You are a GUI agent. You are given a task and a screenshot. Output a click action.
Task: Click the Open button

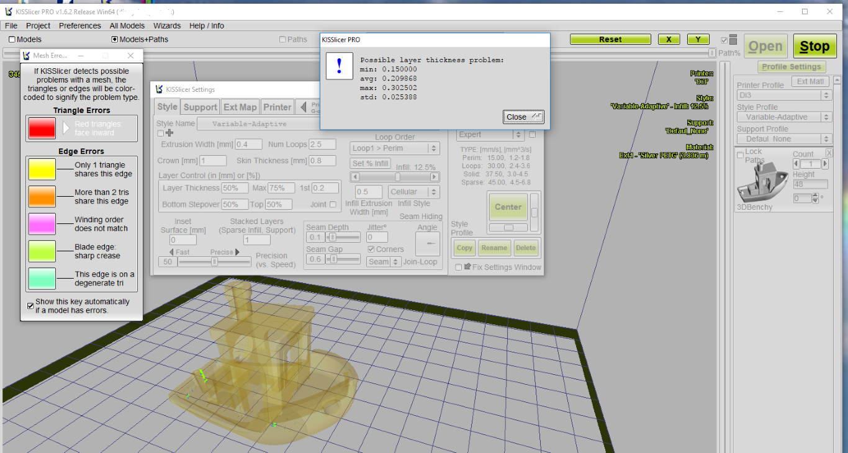[765, 47]
